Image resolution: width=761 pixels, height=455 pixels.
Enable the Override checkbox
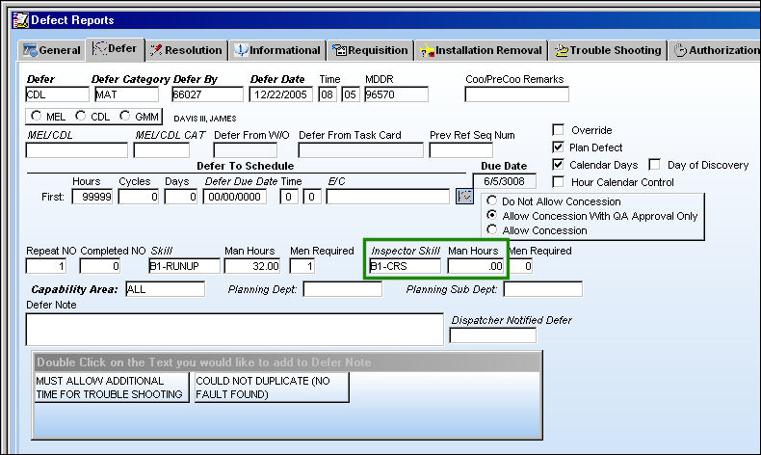click(x=558, y=129)
